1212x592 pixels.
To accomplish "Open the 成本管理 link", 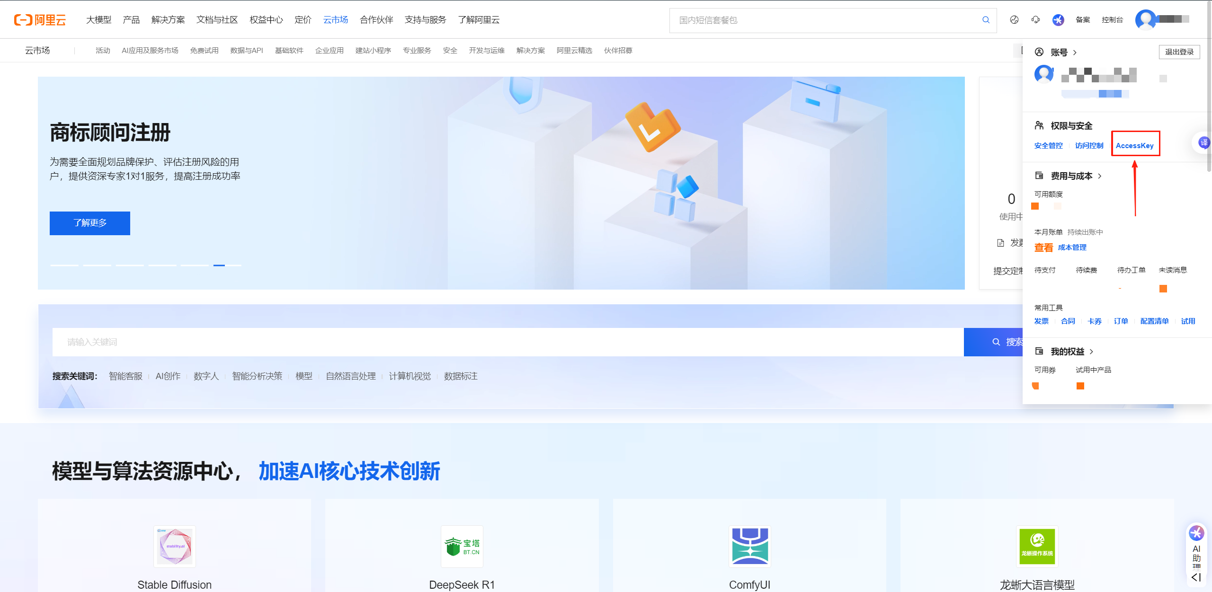I will click(x=1072, y=247).
